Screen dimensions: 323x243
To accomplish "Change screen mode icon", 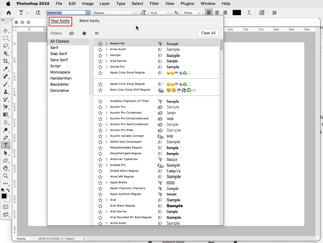I will tap(6, 215).
